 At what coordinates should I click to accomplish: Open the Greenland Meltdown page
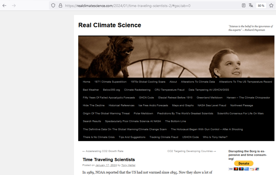click(x=209, y=98)
